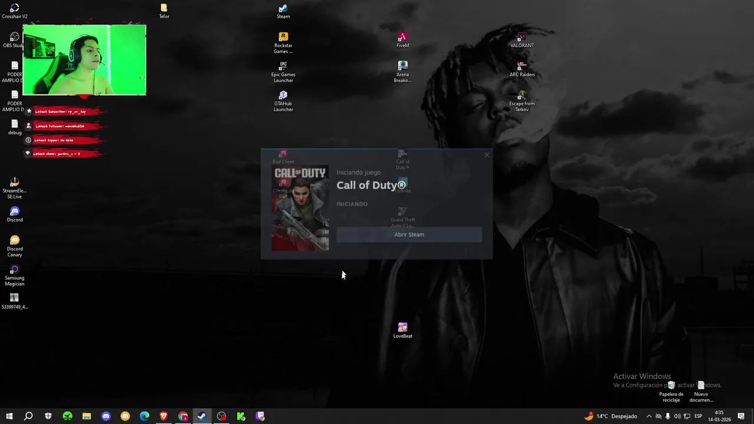
Task: Launch Brave browser from the taskbar
Action: (164, 416)
